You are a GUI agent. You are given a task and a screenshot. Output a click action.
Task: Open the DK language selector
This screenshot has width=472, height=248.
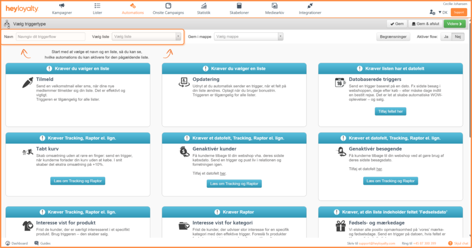coord(442,12)
